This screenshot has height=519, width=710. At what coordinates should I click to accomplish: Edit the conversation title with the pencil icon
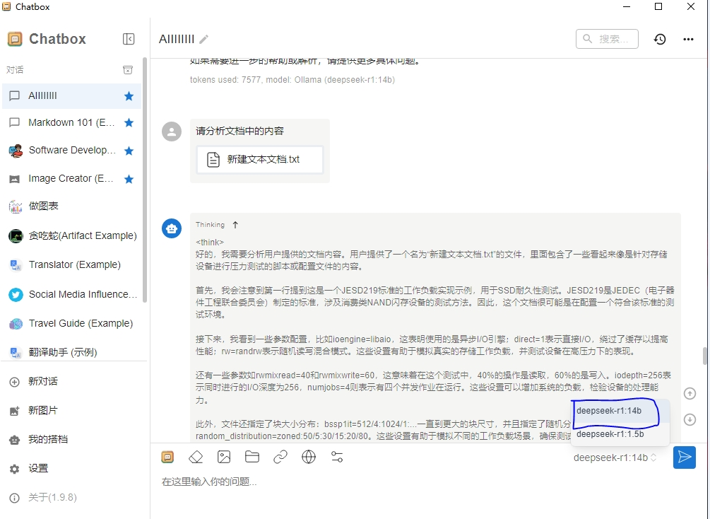point(204,39)
